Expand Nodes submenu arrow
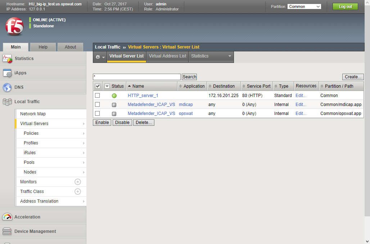This screenshot has height=244, width=370. tap(84, 172)
